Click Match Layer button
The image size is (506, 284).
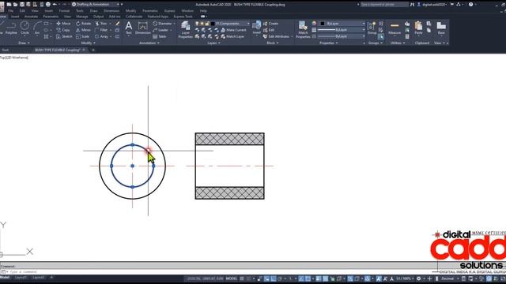(232, 36)
